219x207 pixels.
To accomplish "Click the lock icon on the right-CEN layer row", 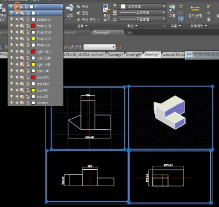I will click(x=28, y=51).
